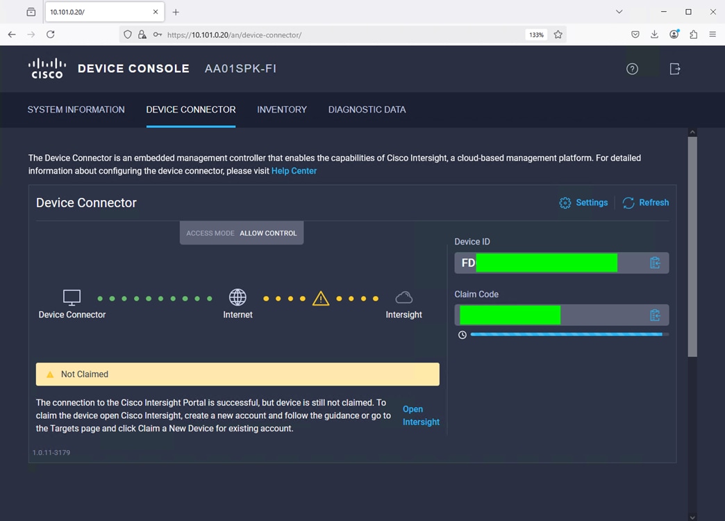Click the Access Mode Allow Control badge
Screen dimensions: 725x521
242,233
